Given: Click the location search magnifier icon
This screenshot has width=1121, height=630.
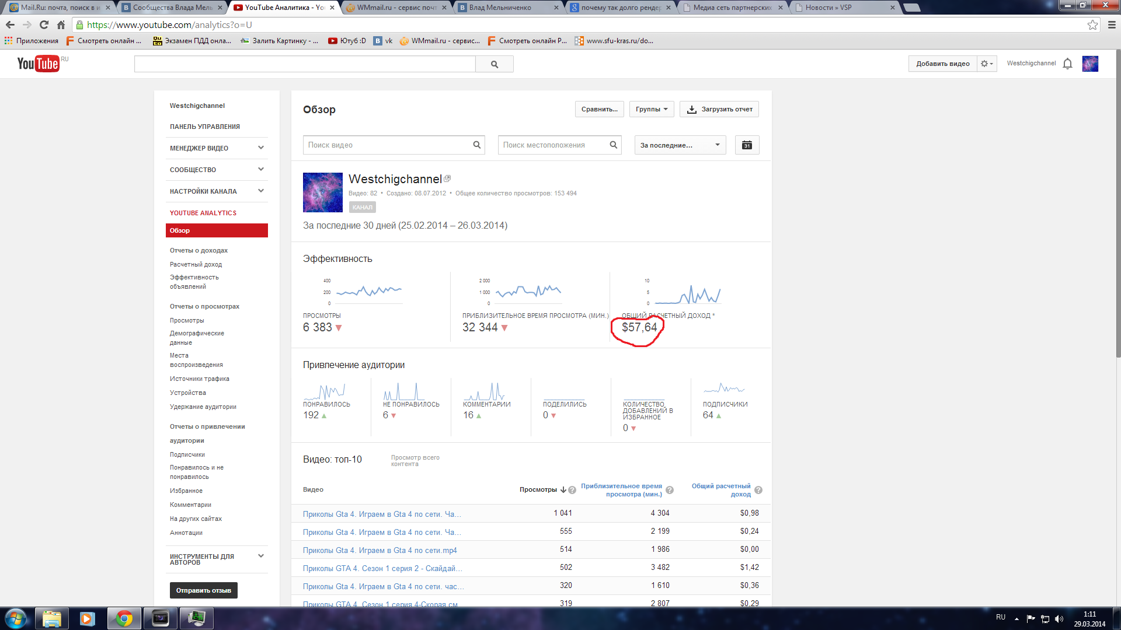Looking at the screenshot, I should 614,145.
